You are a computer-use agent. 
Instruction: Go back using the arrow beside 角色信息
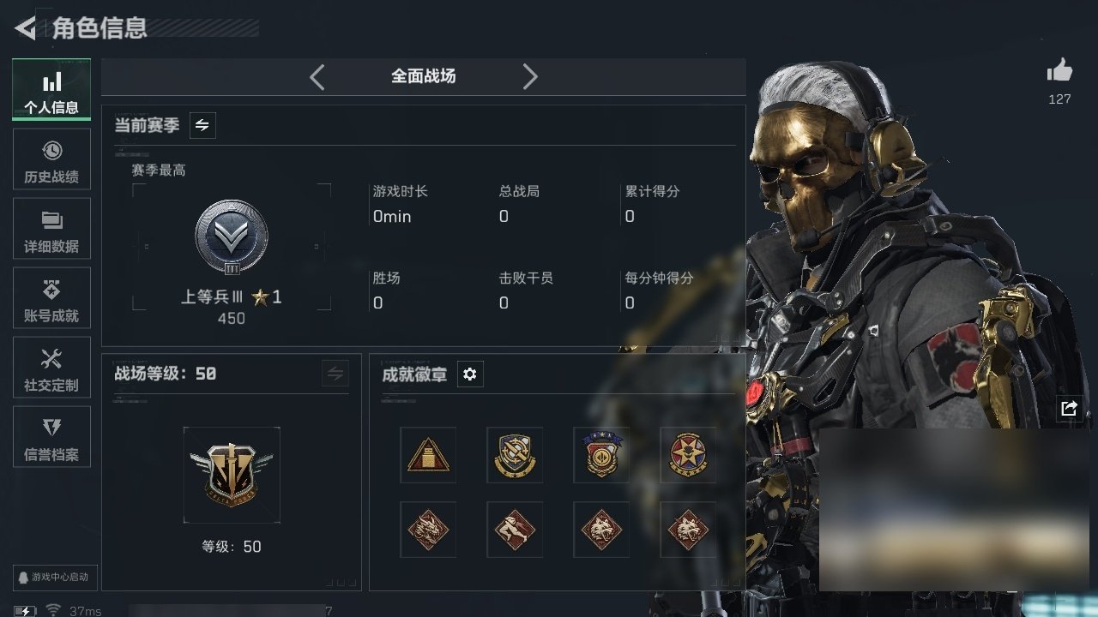click(x=26, y=28)
